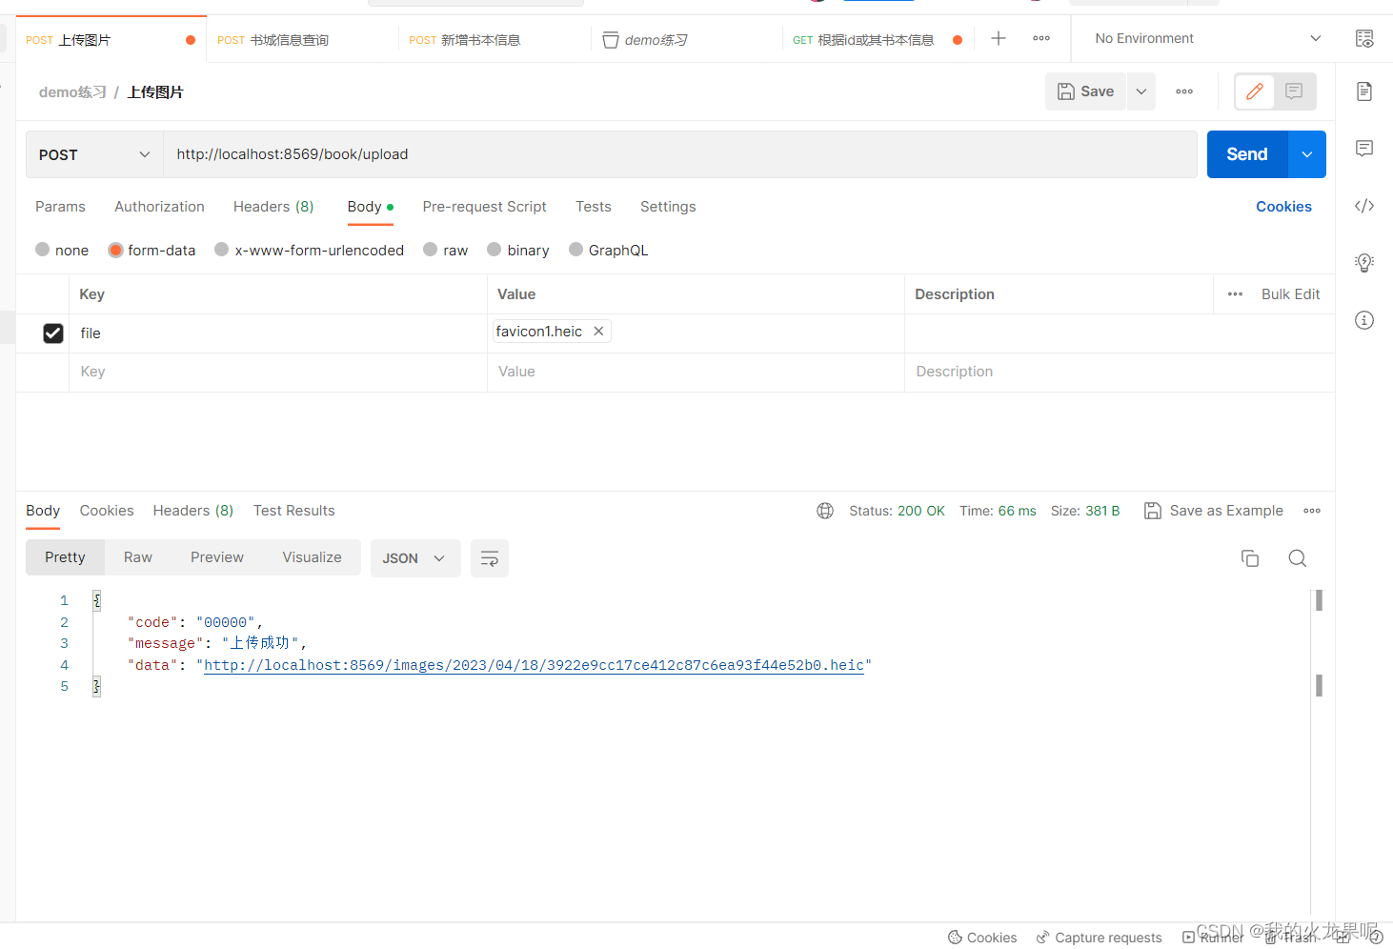Open the Test Results tab
Image resolution: width=1393 pixels, height=949 pixels.
click(x=293, y=511)
